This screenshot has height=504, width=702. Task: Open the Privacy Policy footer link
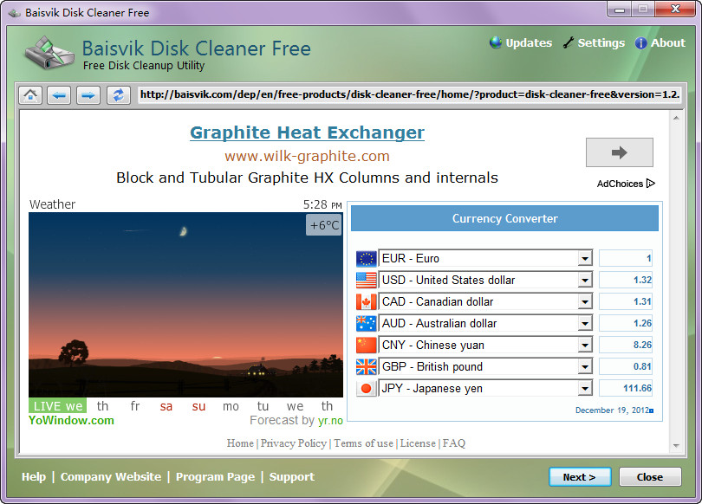click(293, 443)
